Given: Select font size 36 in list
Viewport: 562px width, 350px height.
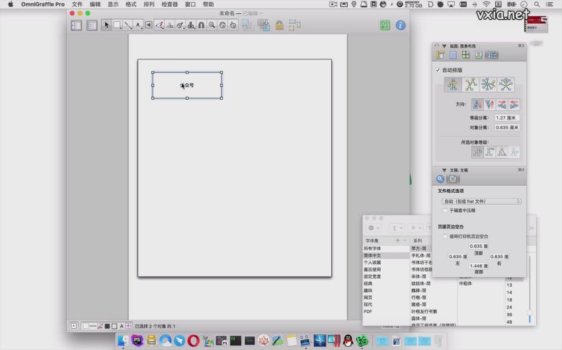Looking at the screenshot, I should [509, 314].
